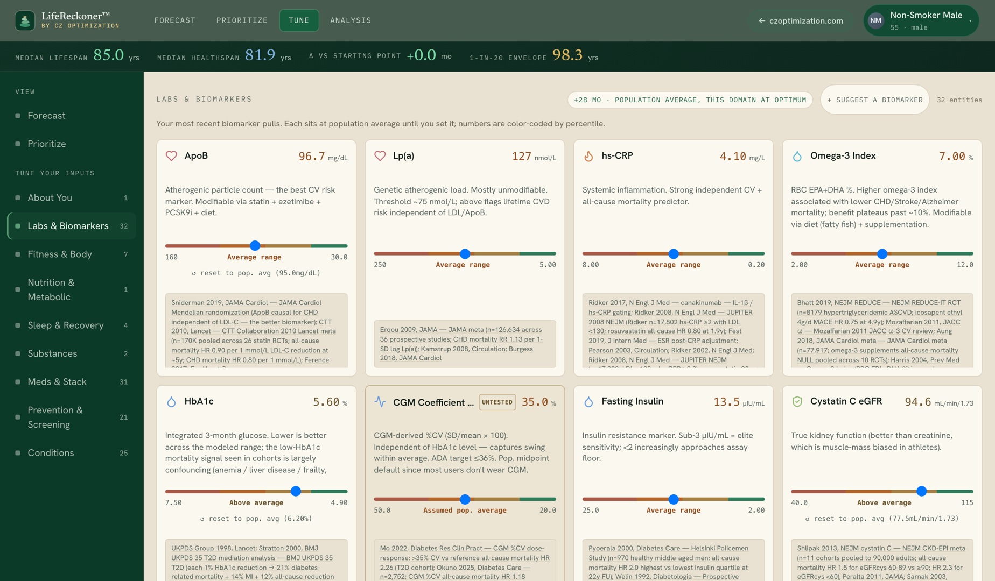Click the NM avatar badge

[x=876, y=20]
